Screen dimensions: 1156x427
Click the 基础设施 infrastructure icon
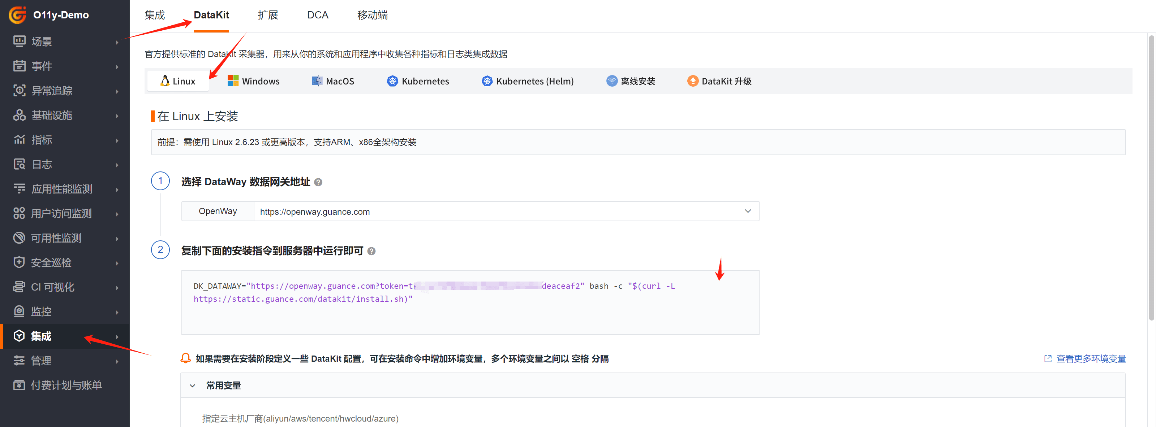(19, 115)
